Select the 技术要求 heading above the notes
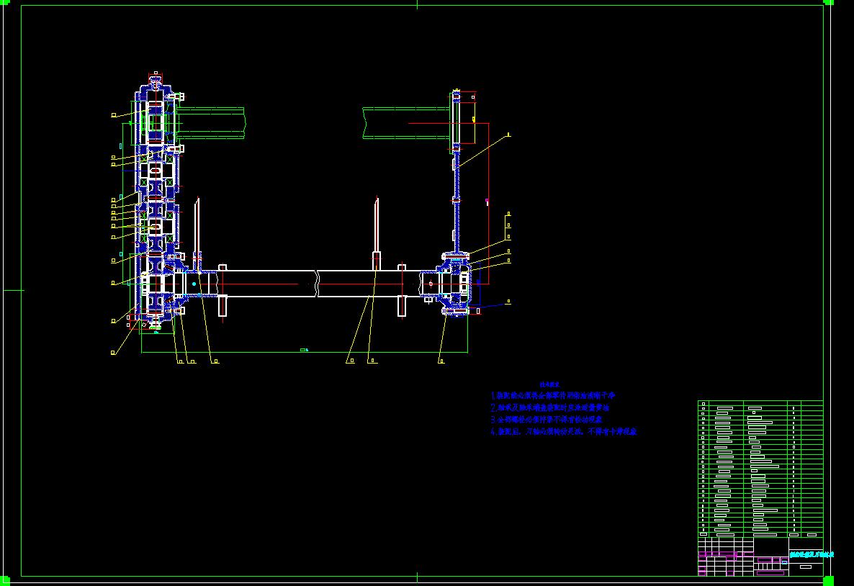This screenshot has height=586, width=854. click(549, 384)
